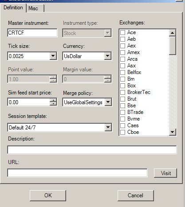Click the Cancel button
185x207 pixels.
pos(136,195)
